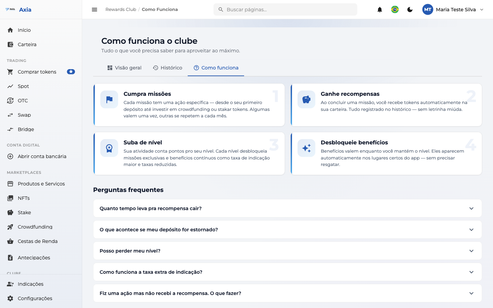The height and width of the screenshot is (308, 493).
Task: Open the Configurações gear icon
Action: pos(10,298)
